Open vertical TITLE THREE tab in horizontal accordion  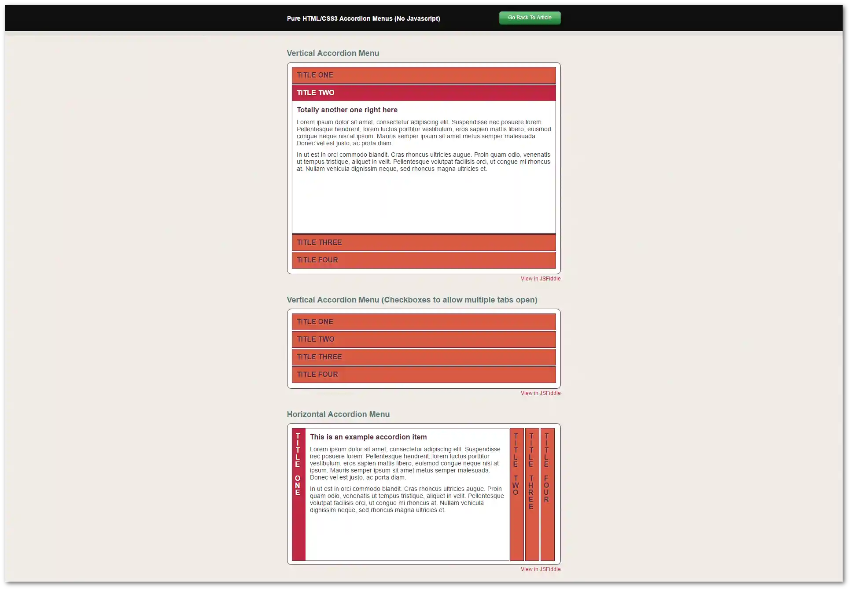click(x=532, y=493)
